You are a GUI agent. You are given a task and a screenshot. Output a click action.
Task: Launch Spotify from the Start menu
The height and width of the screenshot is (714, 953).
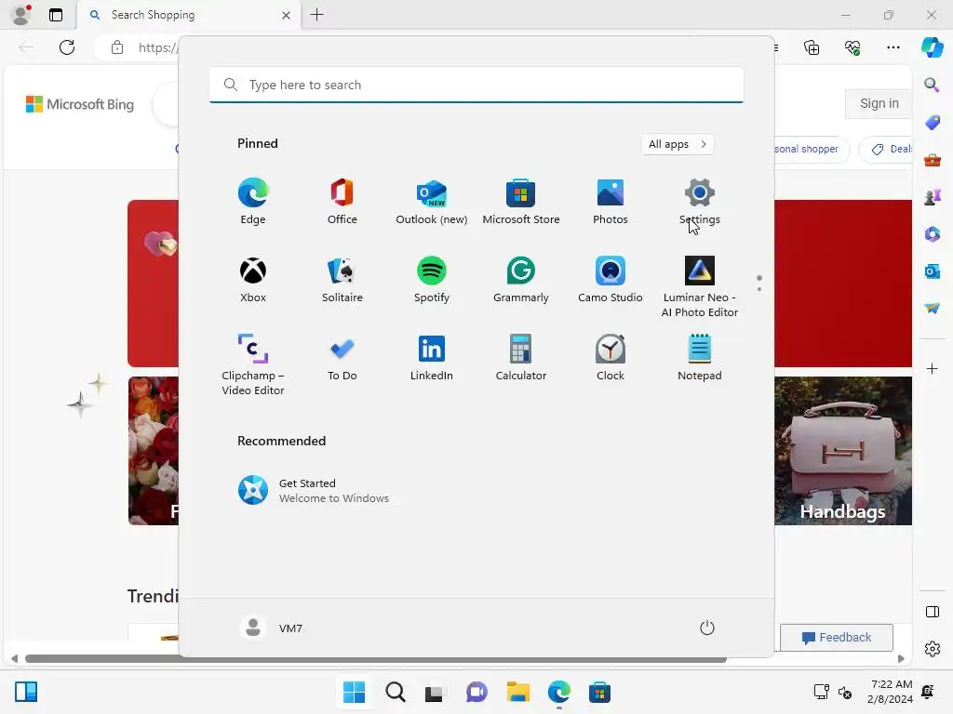(x=432, y=280)
